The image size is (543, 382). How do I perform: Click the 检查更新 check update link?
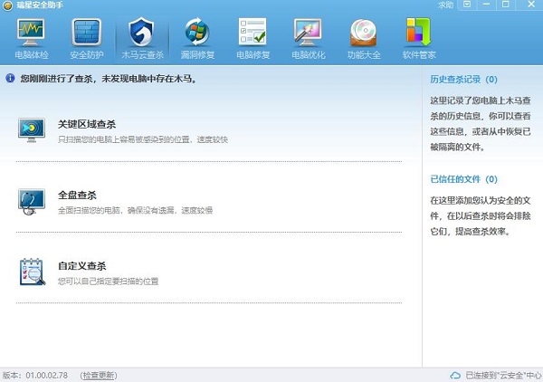click(98, 375)
